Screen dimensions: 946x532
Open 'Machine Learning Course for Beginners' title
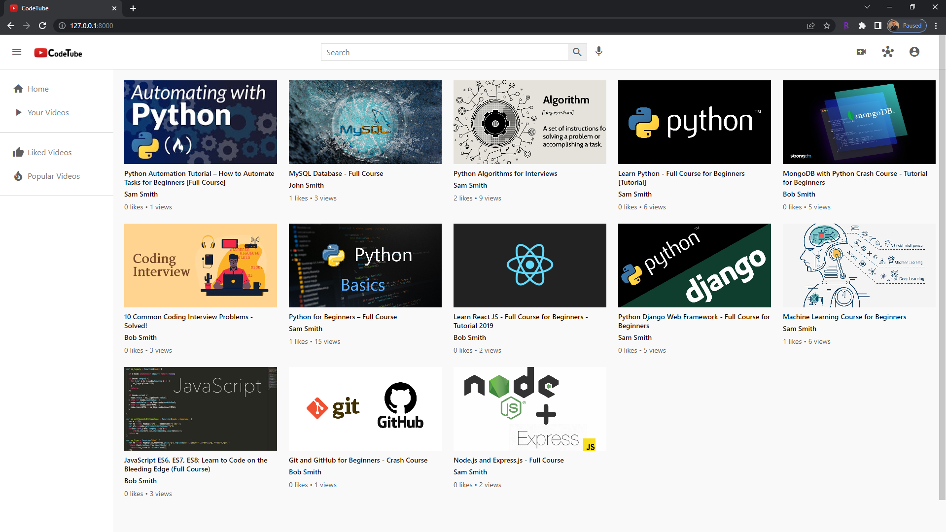click(844, 317)
